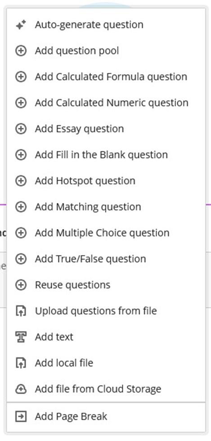Select Add Multiple Choice question
The image size is (211, 441).
coord(106,233)
